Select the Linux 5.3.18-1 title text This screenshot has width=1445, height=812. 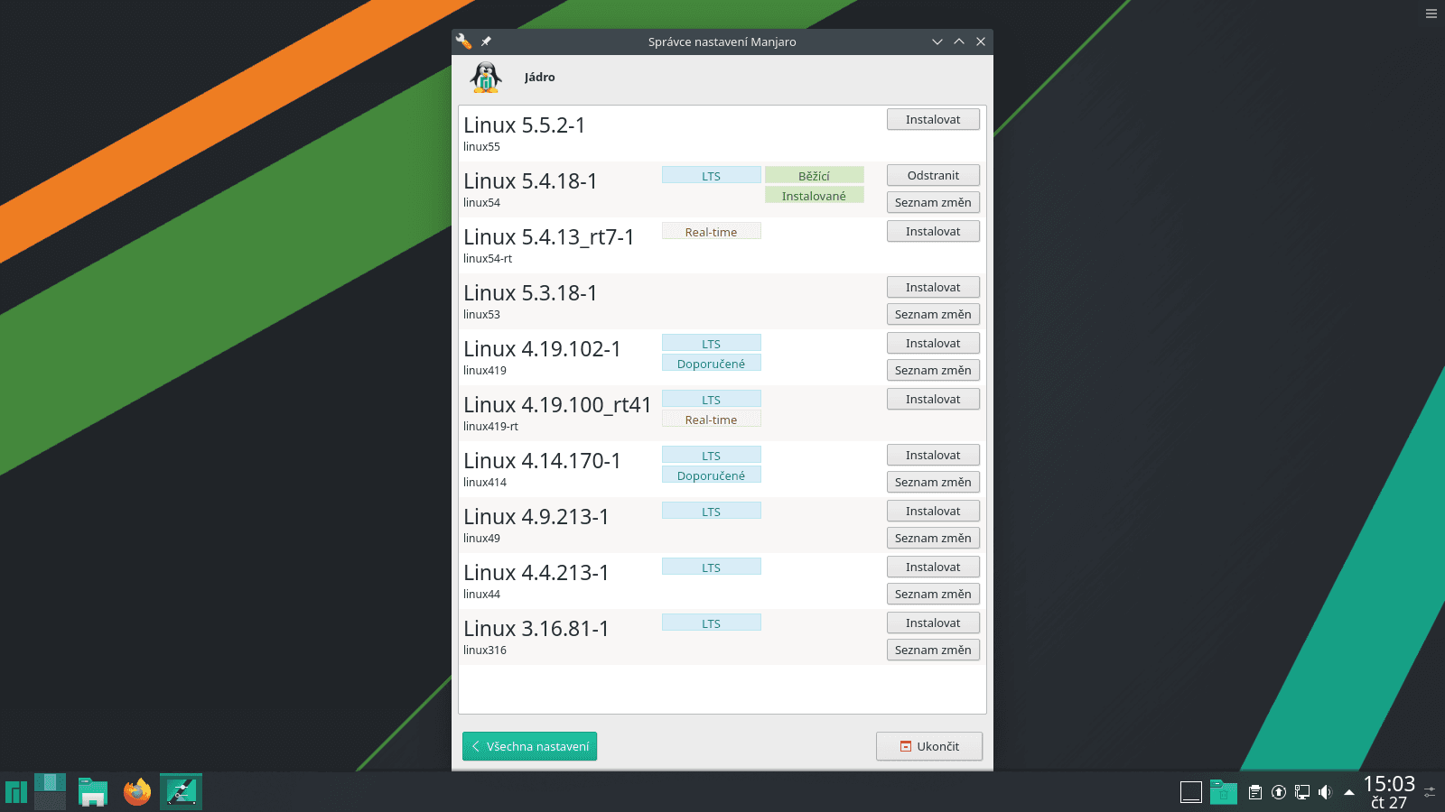(x=530, y=293)
